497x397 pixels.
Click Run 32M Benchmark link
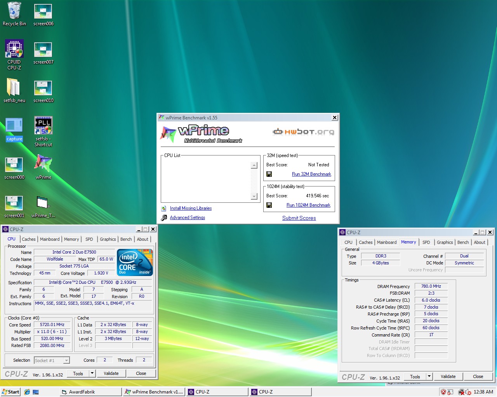[x=311, y=174]
